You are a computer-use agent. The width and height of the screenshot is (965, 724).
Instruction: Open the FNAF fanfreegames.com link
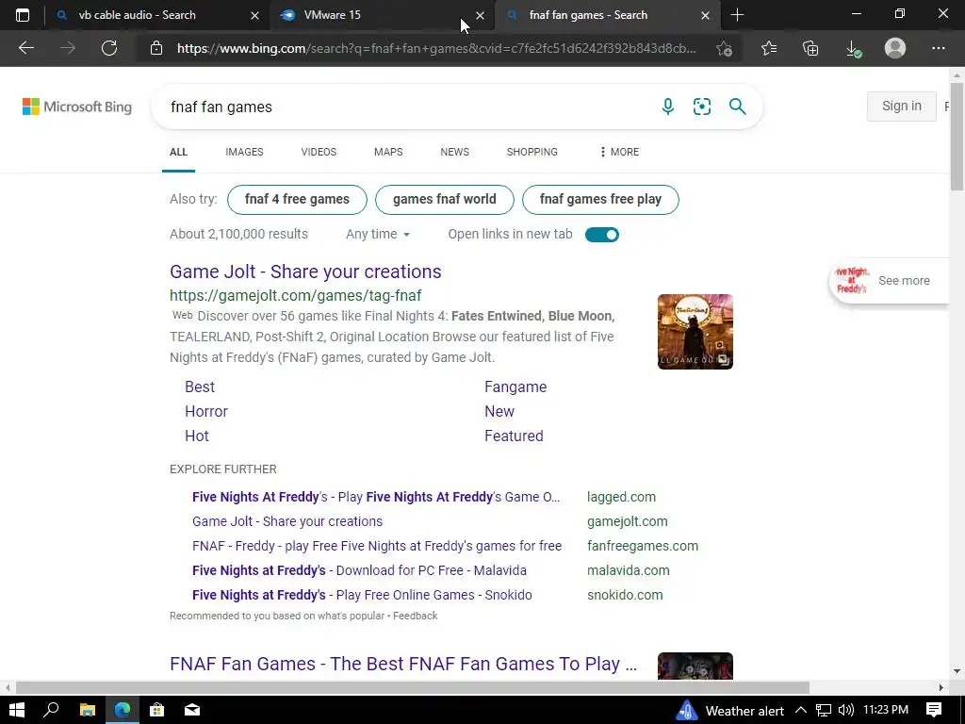[377, 546]
